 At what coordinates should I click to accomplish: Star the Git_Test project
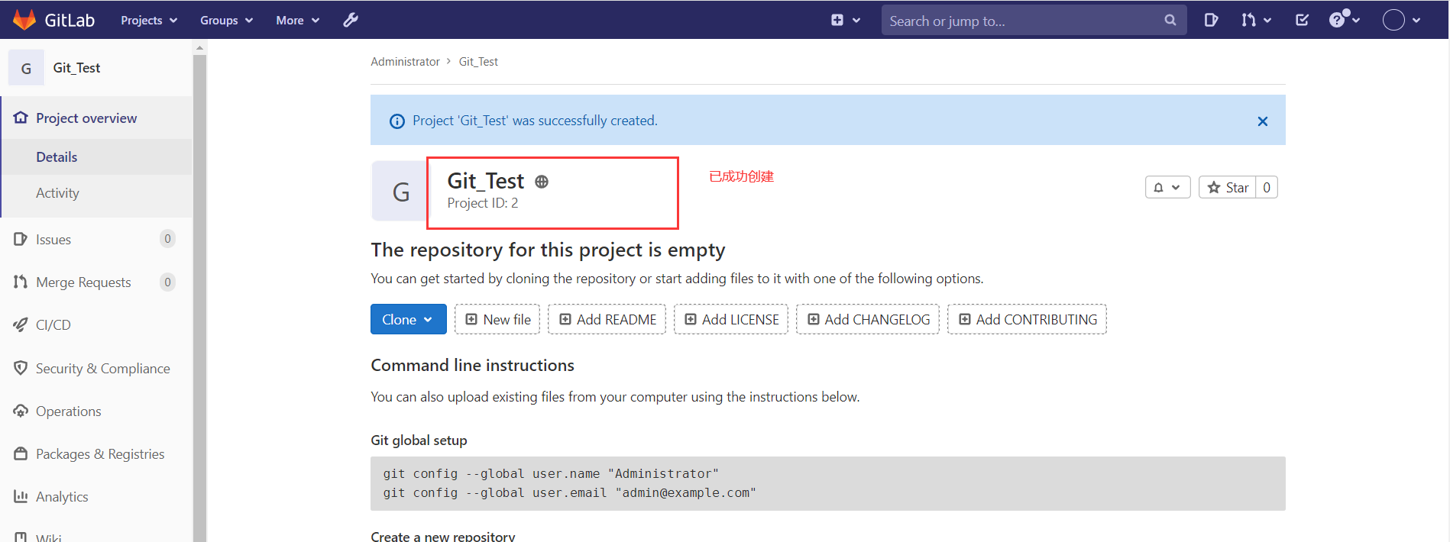[1228, 188]
